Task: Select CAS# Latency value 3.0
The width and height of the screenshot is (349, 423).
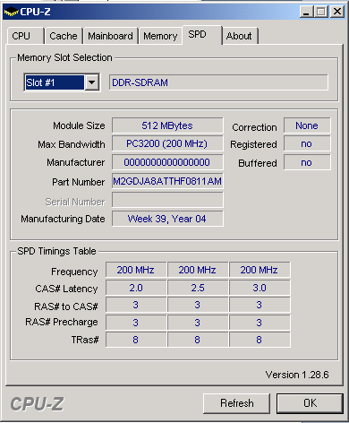Action: coord(260,288)
